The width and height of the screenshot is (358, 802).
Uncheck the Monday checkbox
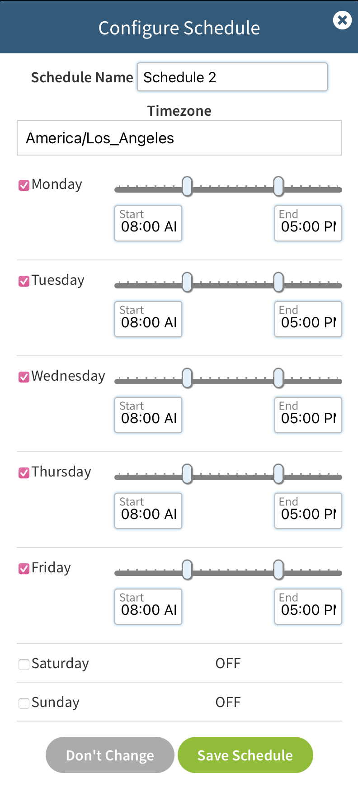(24, 185)
